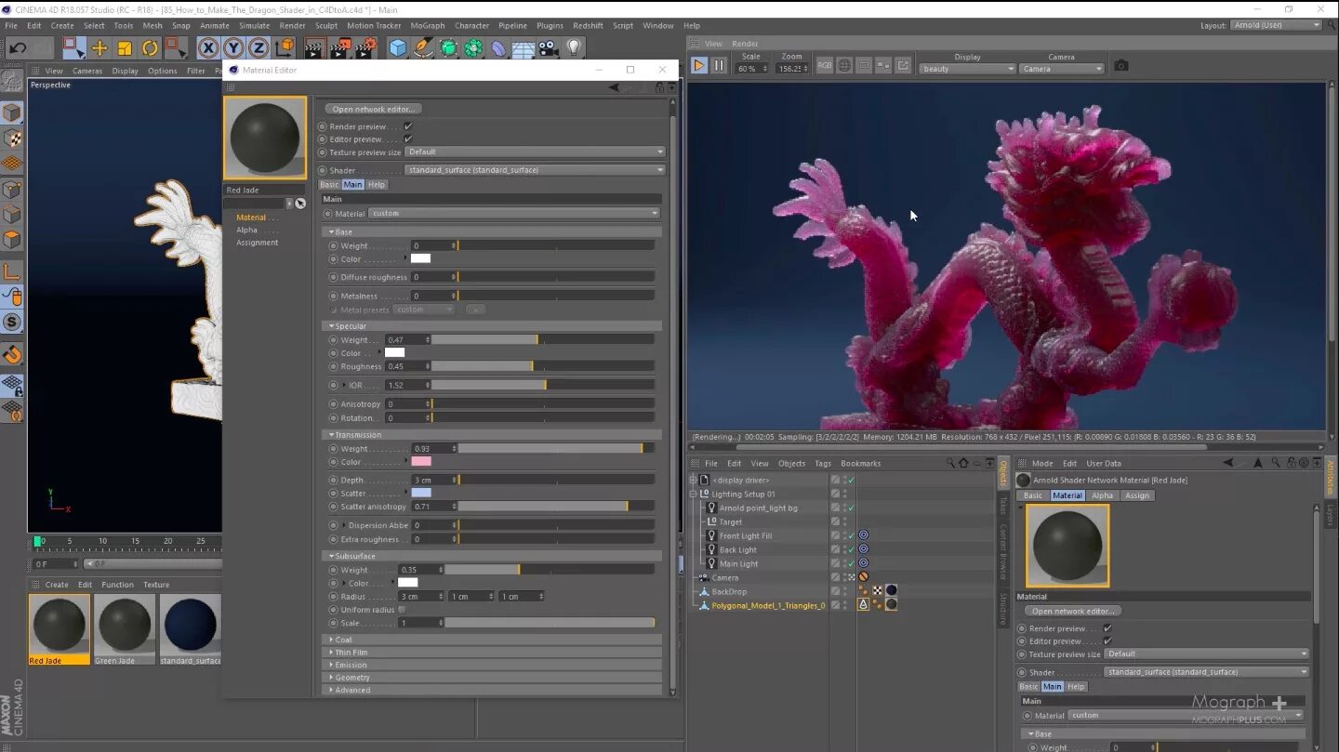Open the Shader standard_surface dropdown
This screenshot has height=752, width=1339.
point(536,170)
